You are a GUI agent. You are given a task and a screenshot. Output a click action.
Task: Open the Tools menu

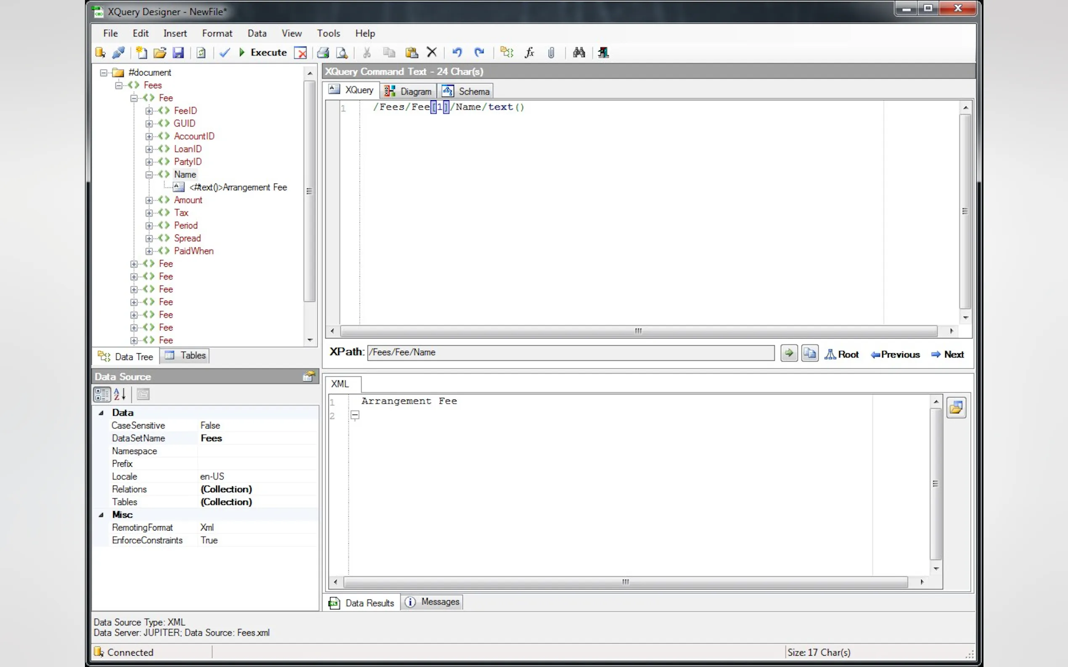[x=328, y=34]
